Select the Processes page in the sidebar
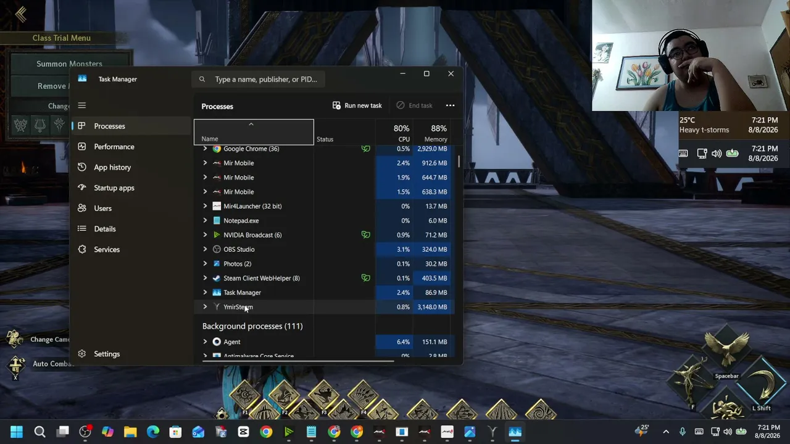Screen dimensions: 790x444 (131, 126)
